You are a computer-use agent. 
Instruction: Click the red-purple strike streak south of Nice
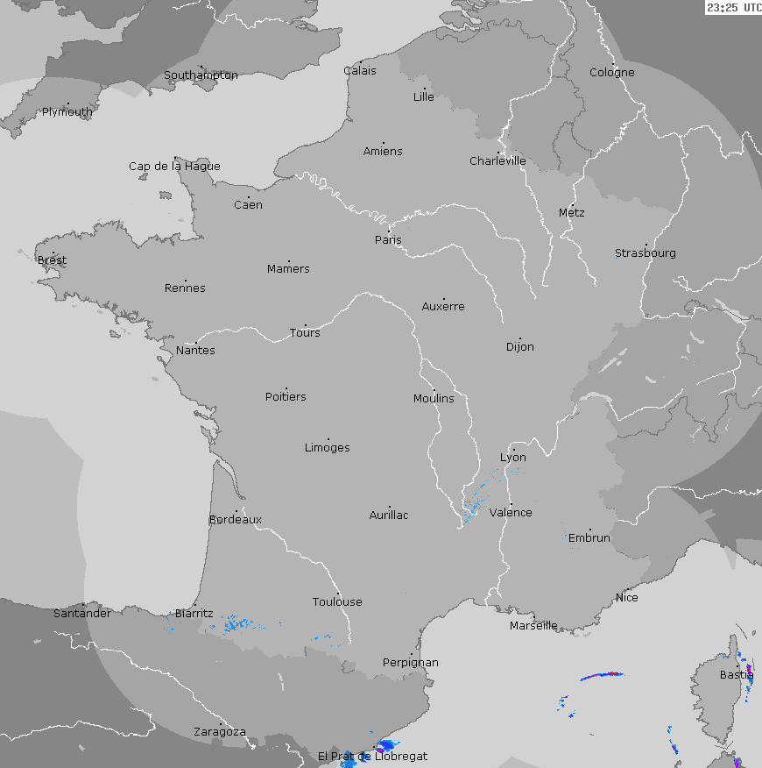602,675
